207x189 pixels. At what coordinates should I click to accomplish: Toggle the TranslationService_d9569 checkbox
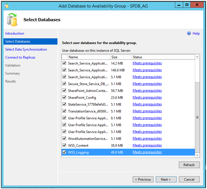64,111
